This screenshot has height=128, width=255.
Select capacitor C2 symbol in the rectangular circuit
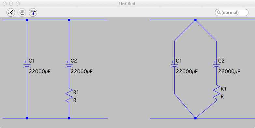(69, 65)
